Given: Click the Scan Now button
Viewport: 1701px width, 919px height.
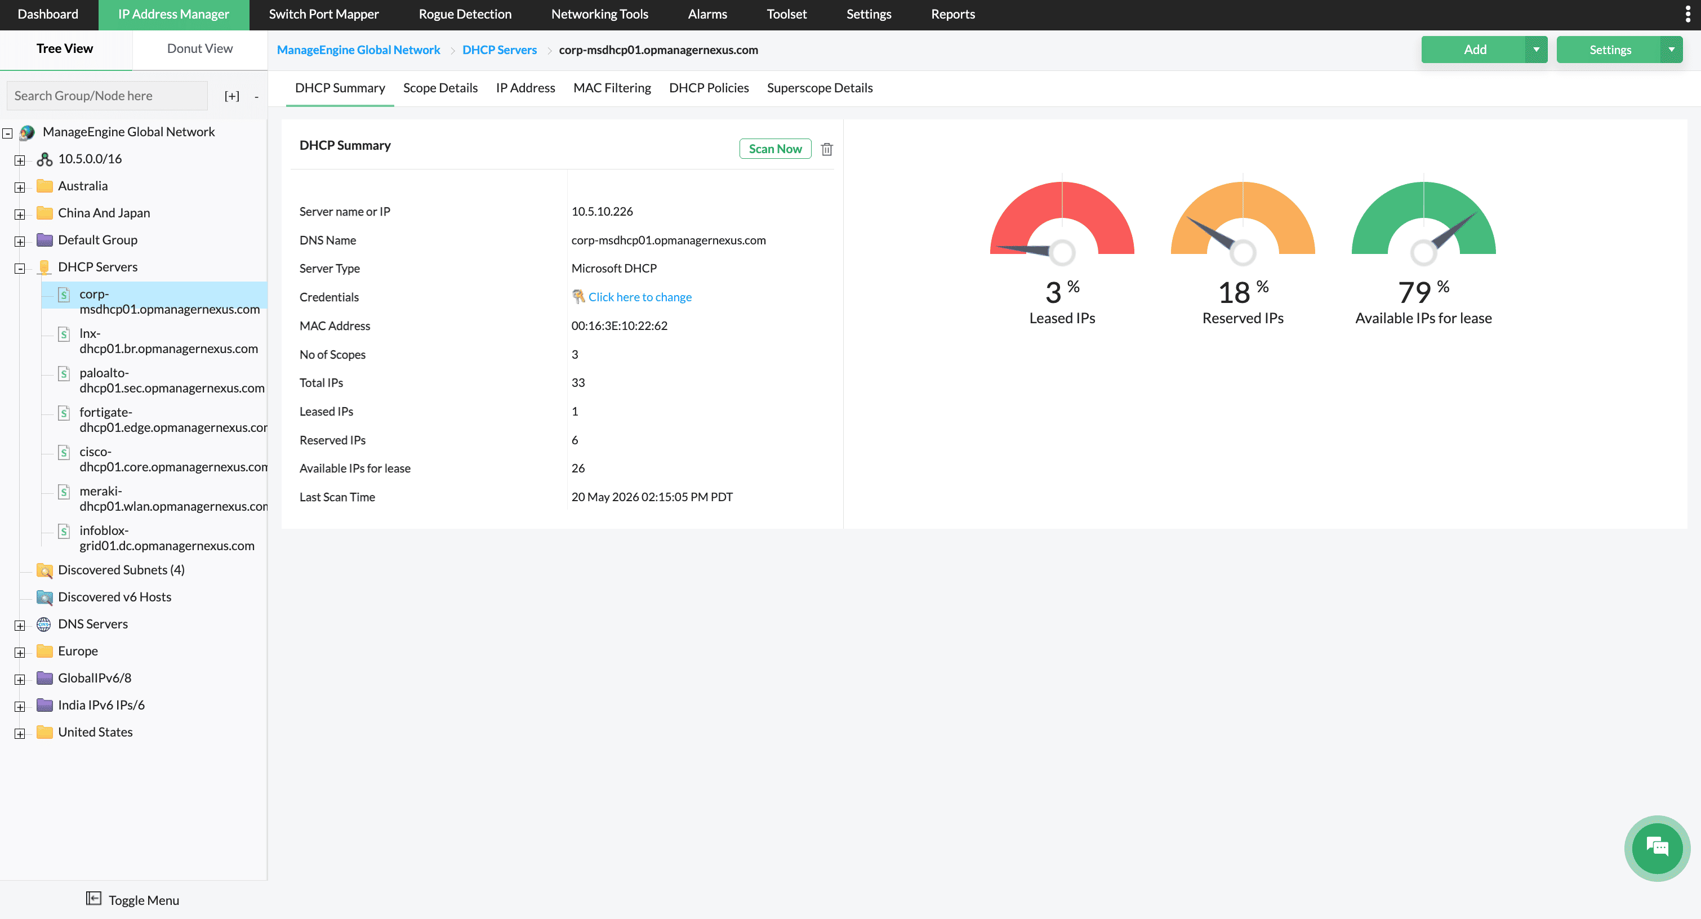Looking at the screenshot, I should click(775, 149).
